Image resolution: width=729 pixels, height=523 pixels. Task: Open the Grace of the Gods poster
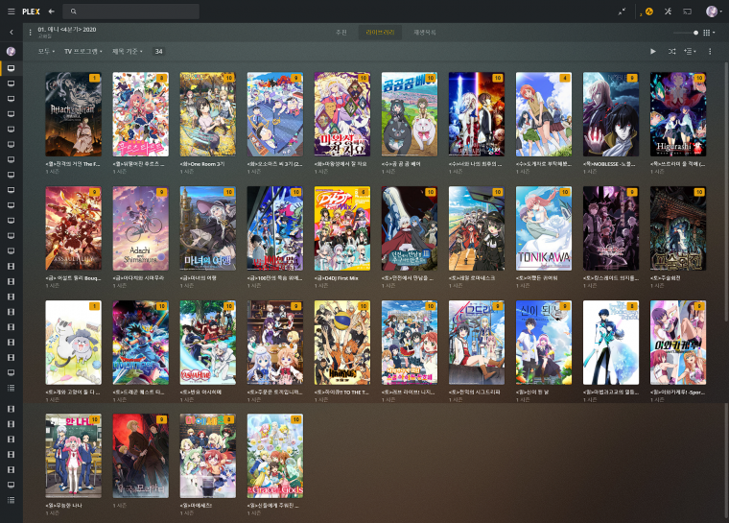point(274,456)
